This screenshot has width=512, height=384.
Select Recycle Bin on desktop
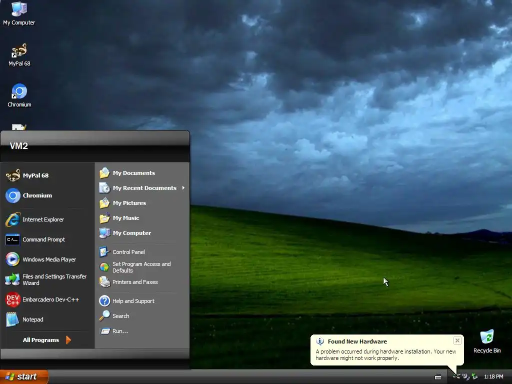pos(487,341)
